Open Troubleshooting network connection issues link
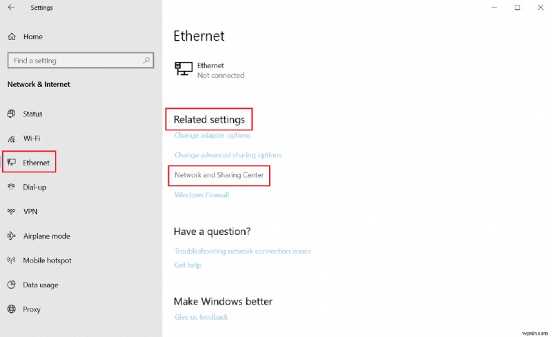 click(242, 252)
